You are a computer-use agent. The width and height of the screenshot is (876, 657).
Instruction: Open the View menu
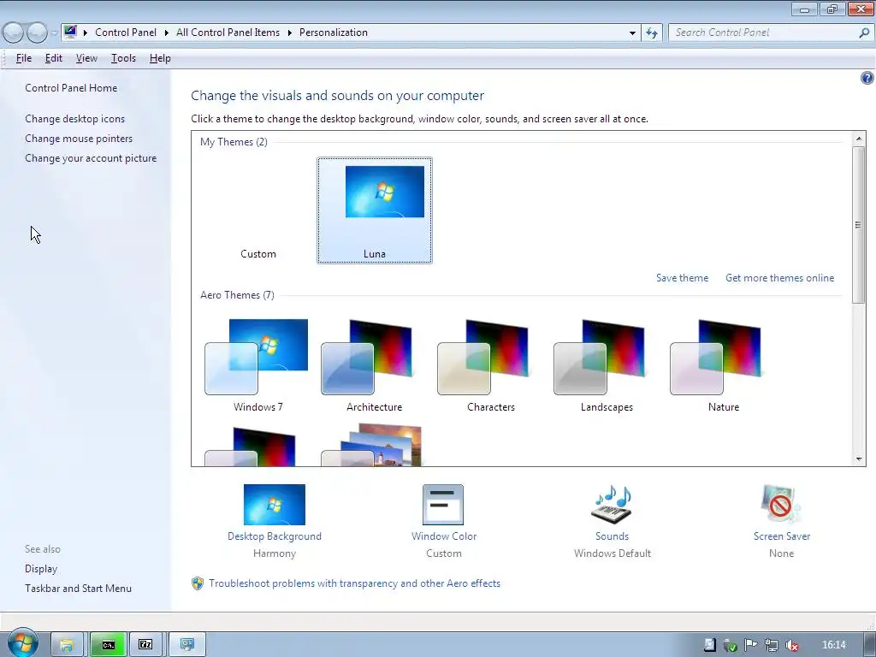click(x=86, y=58)
